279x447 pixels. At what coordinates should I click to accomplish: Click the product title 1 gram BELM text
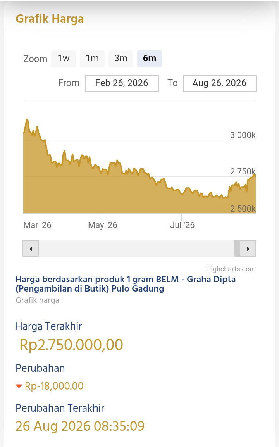click(152, 279)
